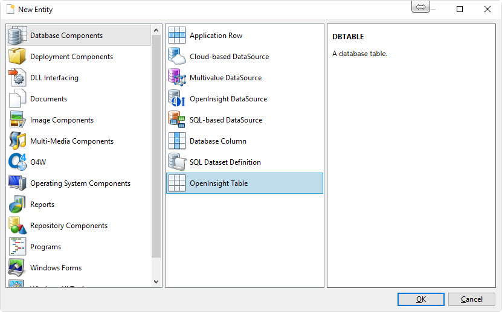Image resolution: width=502 pixels, height=312 pixels.
Task: Click the SQL-based DataSource orange icon
Action: pyautogui.click(x=177, y=119)
